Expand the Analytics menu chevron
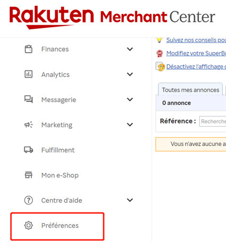This screenshot has height=248, width=226. point(130,75)
